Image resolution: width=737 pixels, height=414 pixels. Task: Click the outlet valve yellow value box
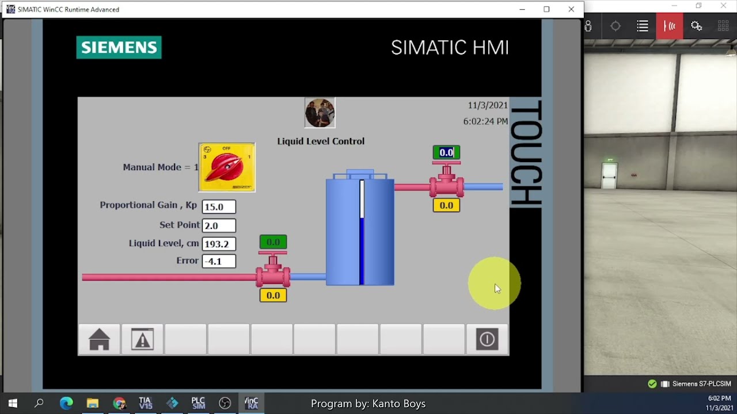click(446, 205)
